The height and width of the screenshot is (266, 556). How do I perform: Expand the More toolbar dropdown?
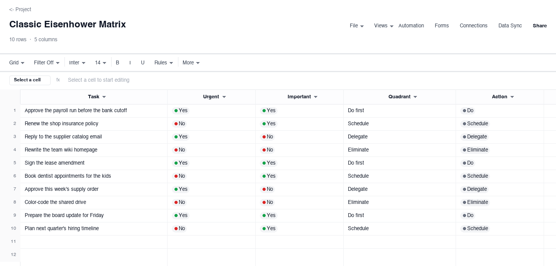pyautogui.click(x=191, y=62)
